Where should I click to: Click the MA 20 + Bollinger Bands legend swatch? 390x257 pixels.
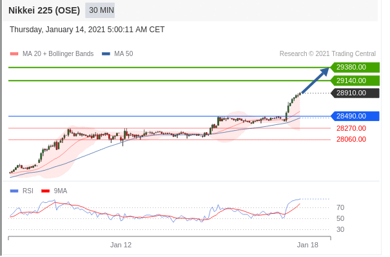[x=14, y=53]
